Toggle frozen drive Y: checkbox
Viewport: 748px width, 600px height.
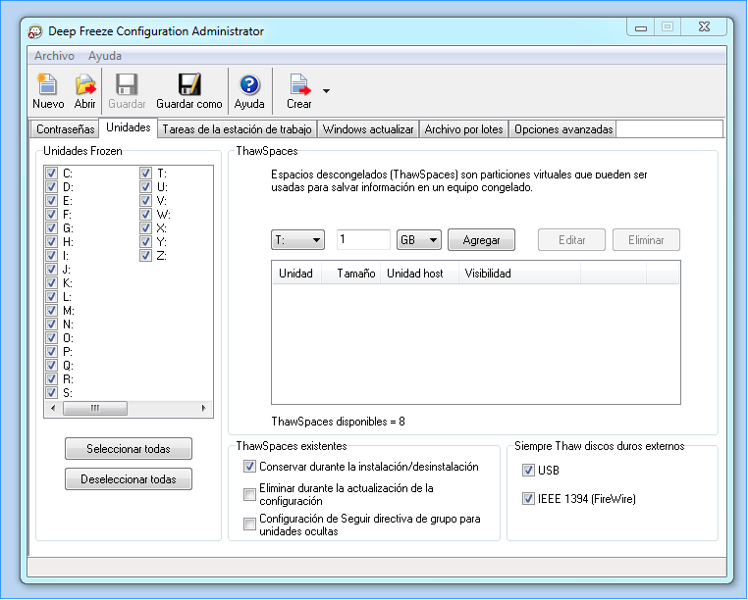(145, 241)
